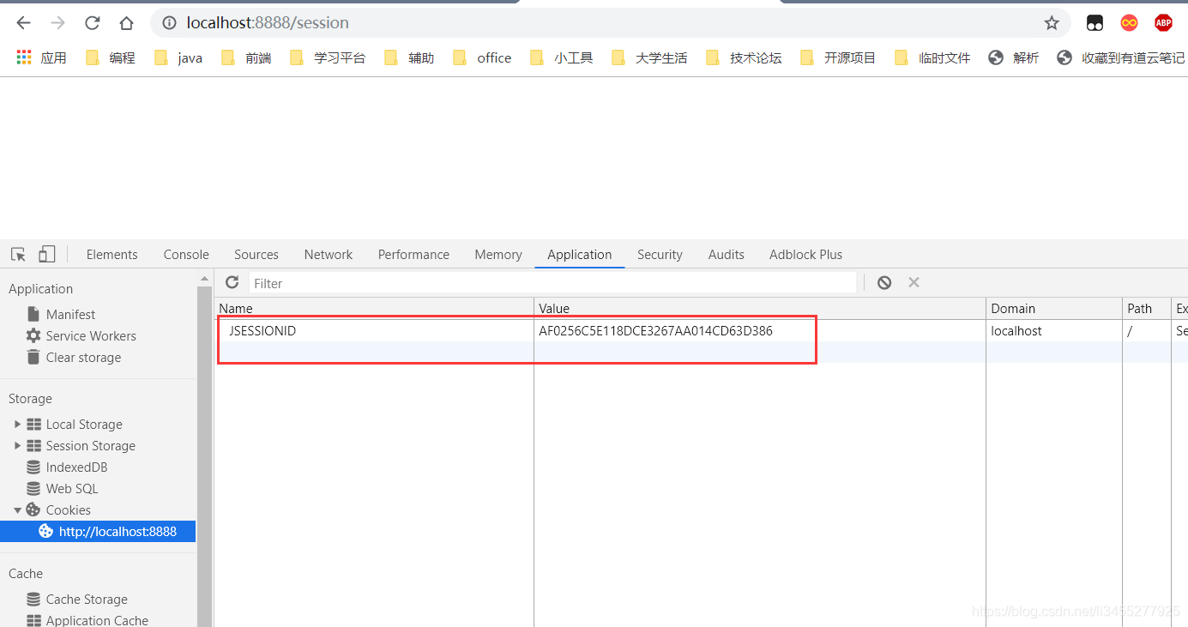The image size is (1188, 627).
Task: Open the 辅助 bookmark folder
Action: tap(409, 57)
